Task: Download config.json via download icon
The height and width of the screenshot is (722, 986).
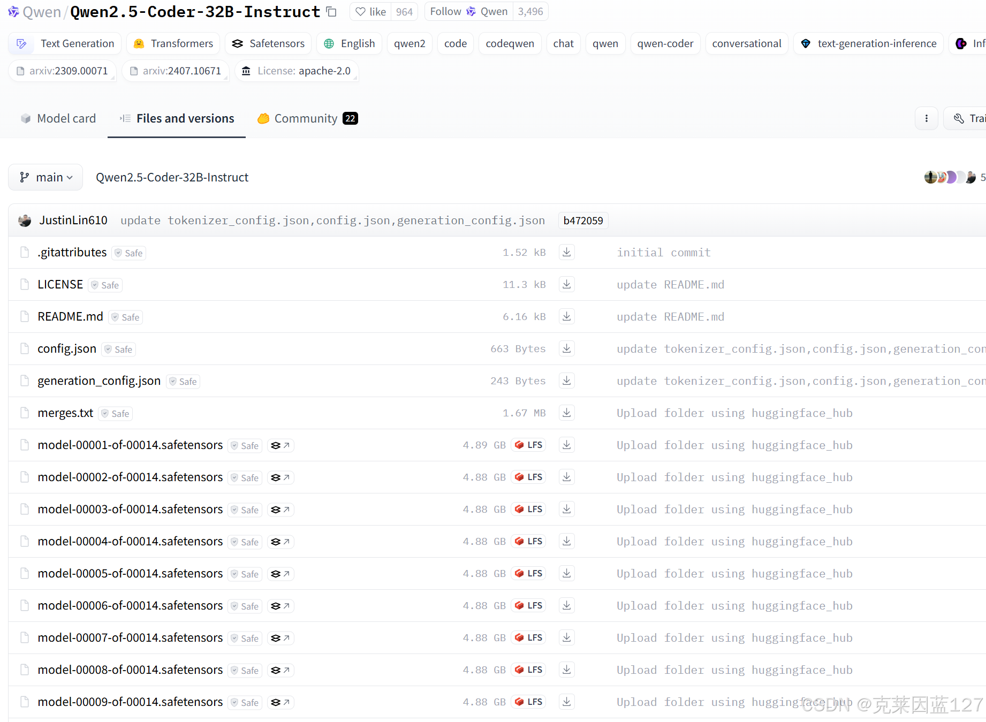Action: pyautogui.click(x=566, y=348)
